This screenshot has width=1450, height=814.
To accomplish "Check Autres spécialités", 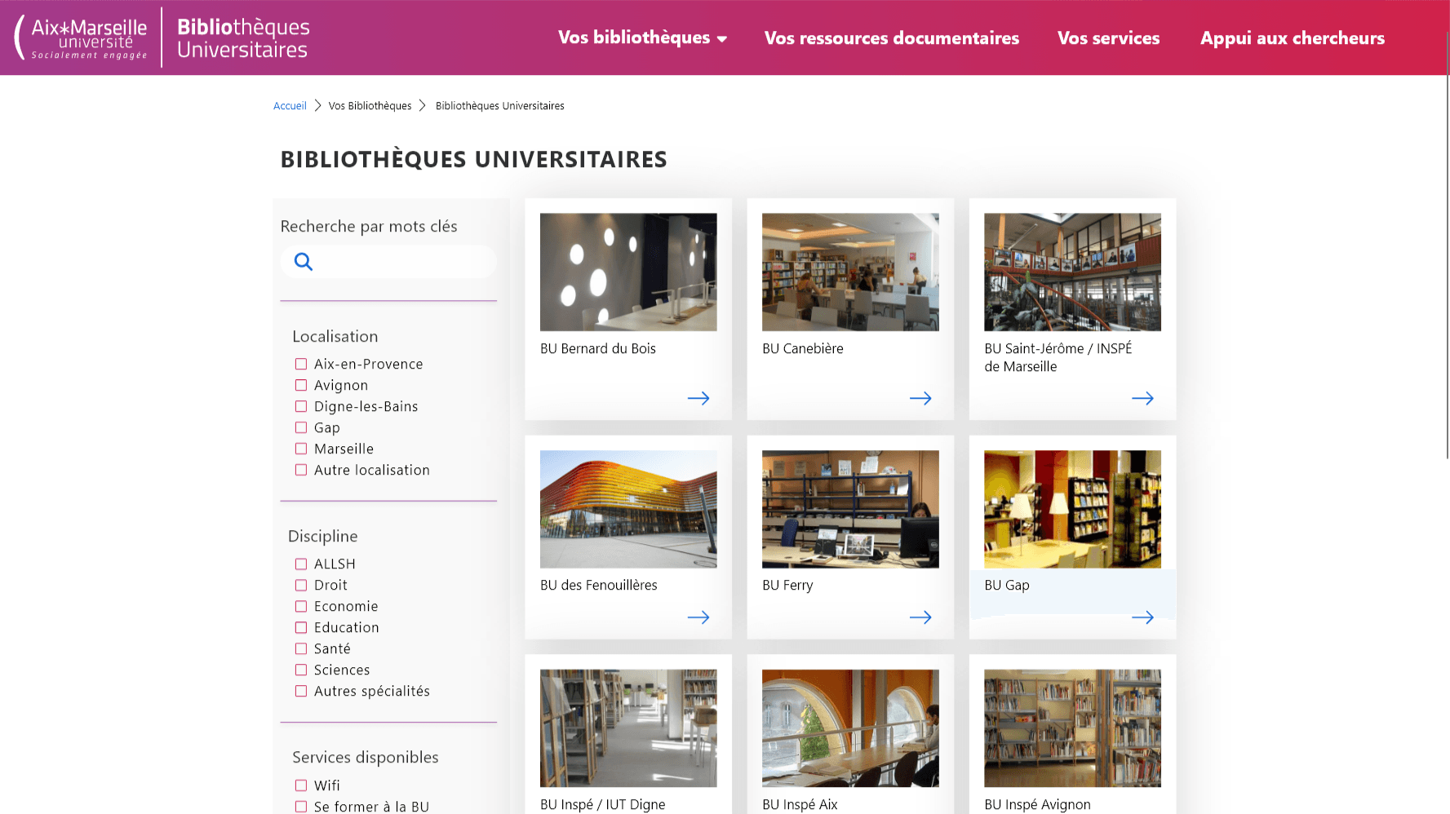I will click(301, 691).
